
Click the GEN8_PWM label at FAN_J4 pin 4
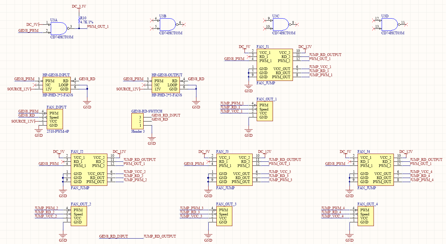(335, 164)
